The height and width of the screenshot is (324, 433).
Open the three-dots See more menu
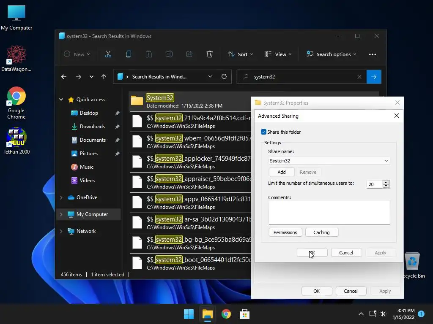pyautogui.click(x=373, y=54)
